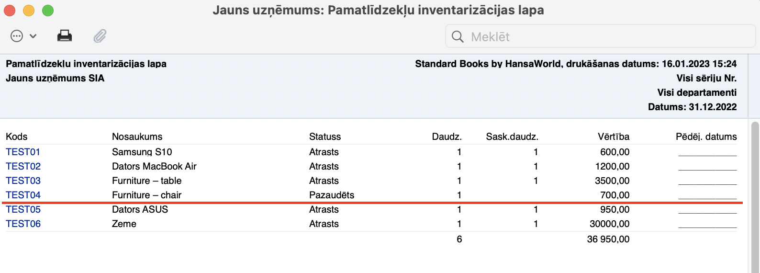
Task: Click the Pazaudēts status text
Action: (332, 195)
